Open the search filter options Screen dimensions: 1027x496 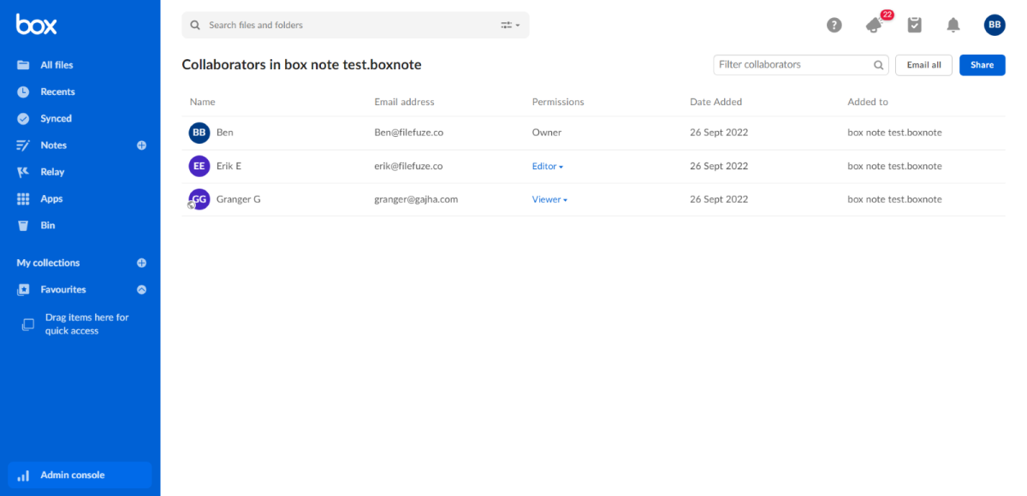(x=508, y=25)
